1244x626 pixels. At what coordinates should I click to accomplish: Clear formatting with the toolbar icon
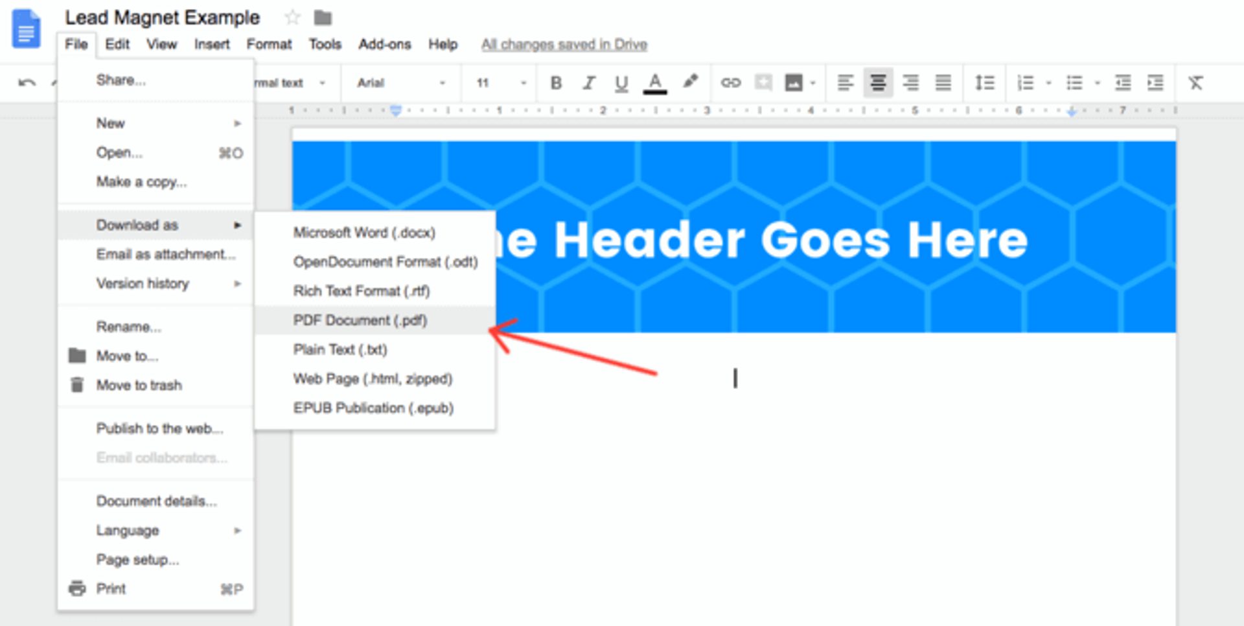pos(1195,83)
